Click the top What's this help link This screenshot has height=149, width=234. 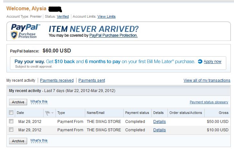(x=39, y=101)
